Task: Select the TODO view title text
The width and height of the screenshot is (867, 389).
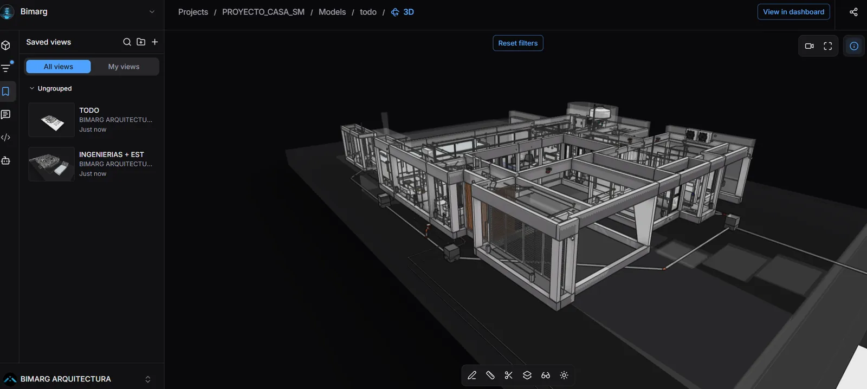Action: coord(89,110)
